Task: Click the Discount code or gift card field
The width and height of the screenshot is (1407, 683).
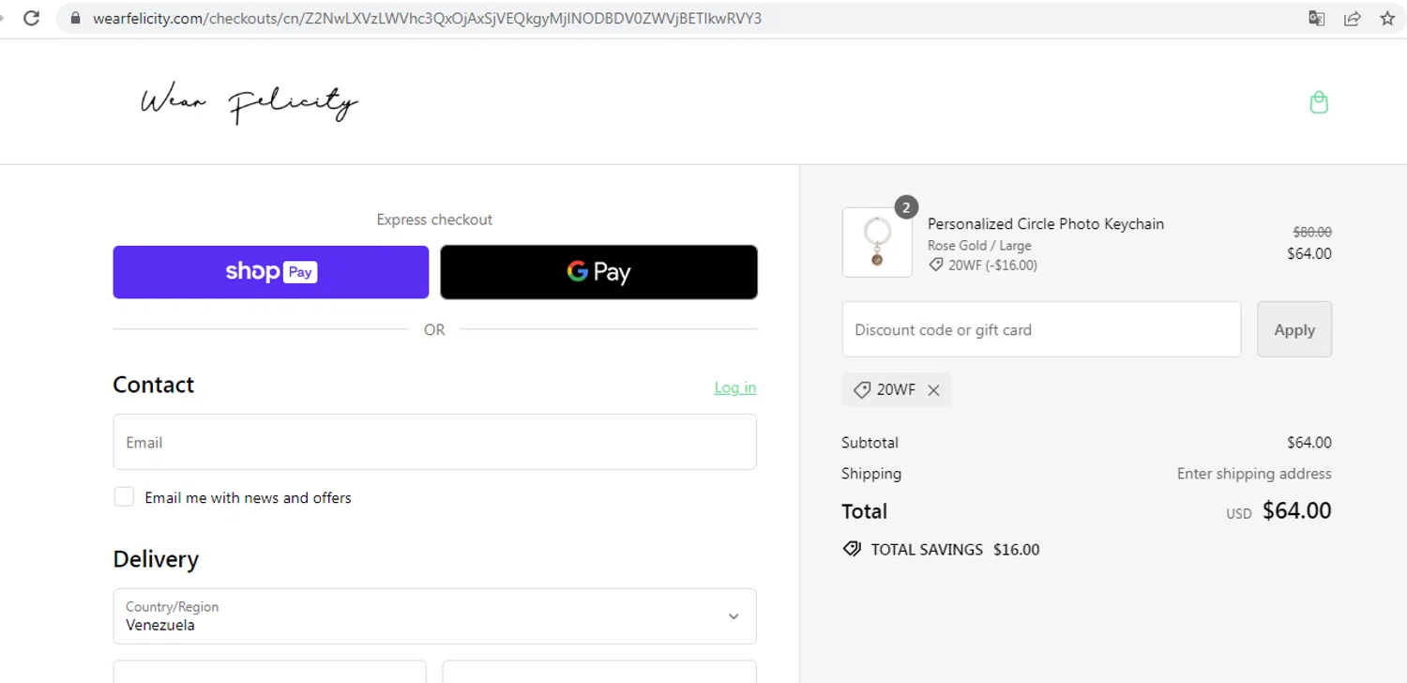Action: tap(1041, 329)
